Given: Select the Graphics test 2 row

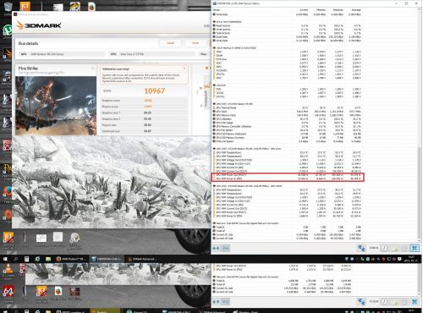Looking at the screenshot, I should [144, 118].
